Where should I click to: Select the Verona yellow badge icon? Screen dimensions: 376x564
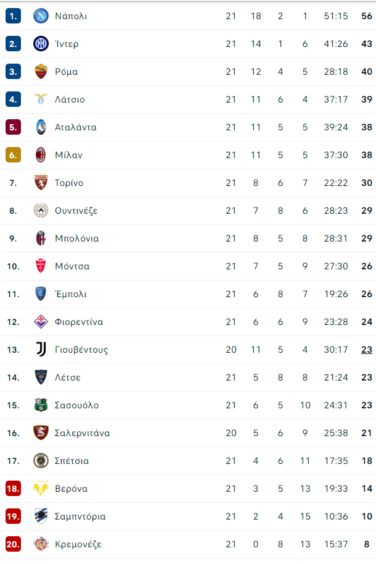(x=41, y=489)
